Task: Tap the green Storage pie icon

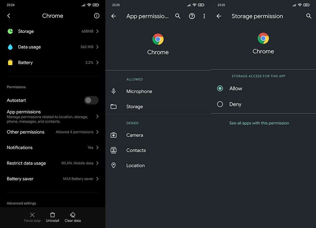Action: pos(10,31)
